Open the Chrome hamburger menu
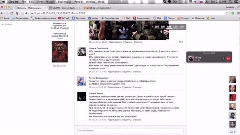 [x=238, y=13]
